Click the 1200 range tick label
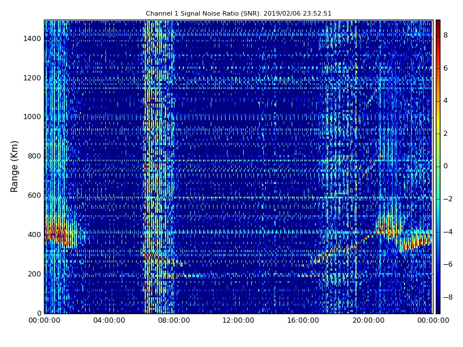The image size is (463, 347). coord(32,78)
